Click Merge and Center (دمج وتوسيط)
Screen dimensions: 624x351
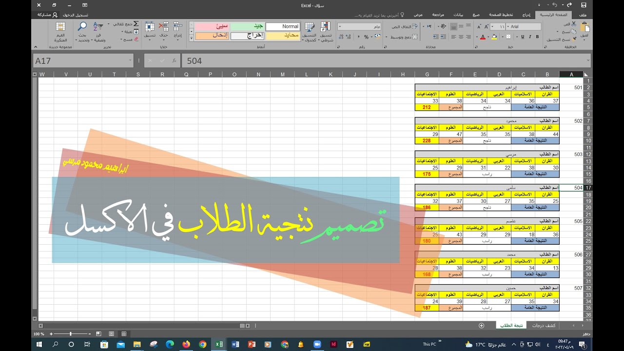point(404,37)
